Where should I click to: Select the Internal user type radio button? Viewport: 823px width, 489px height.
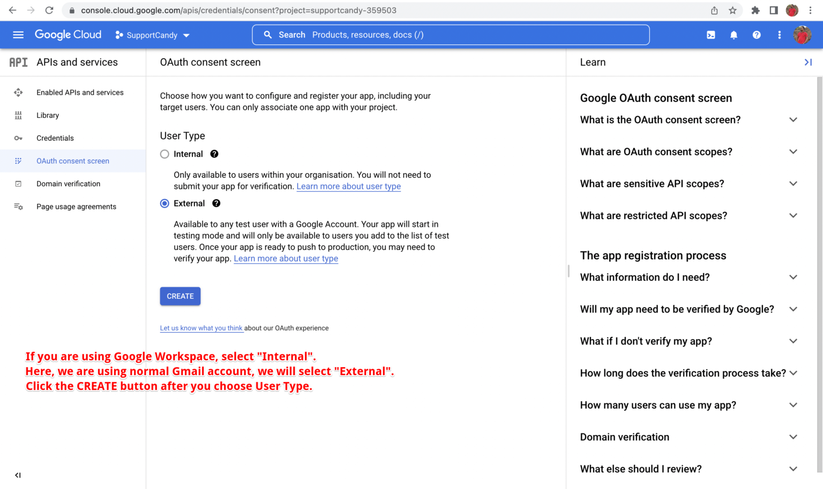coord(164,154)
